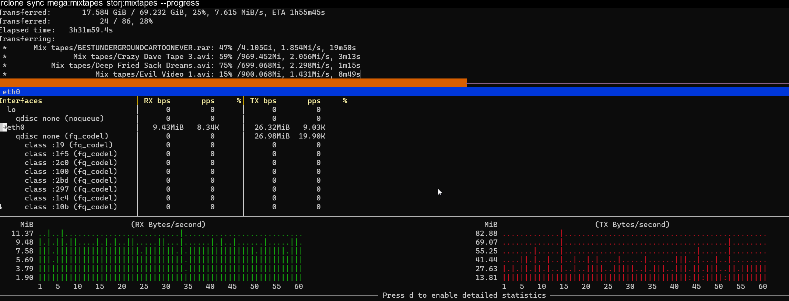Click the Crazy Dave Tape 3.avi transfer line
The image size is (789, 301).
click(x=217, y=57)
